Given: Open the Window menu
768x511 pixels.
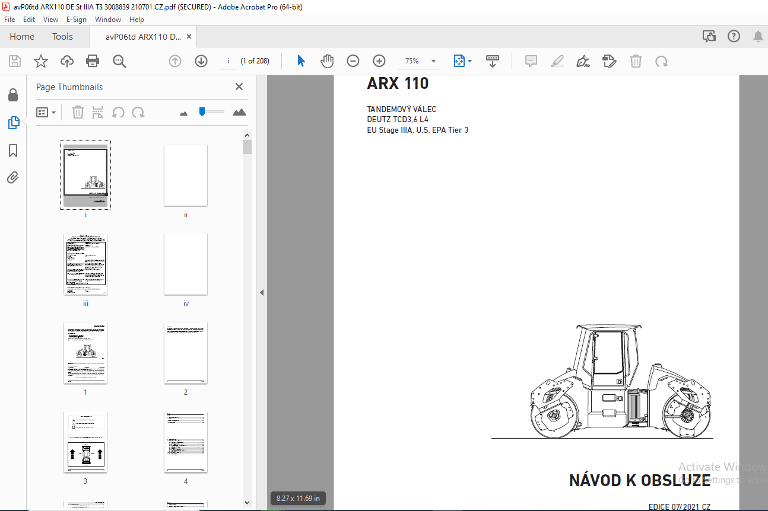Looking at the screenshot, I should [x=108, y=20].
